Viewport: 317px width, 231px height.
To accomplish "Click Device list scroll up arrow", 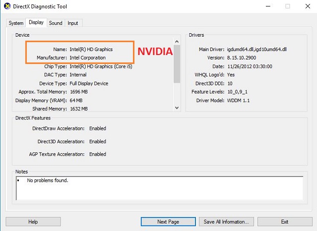I will pos(177,42).
